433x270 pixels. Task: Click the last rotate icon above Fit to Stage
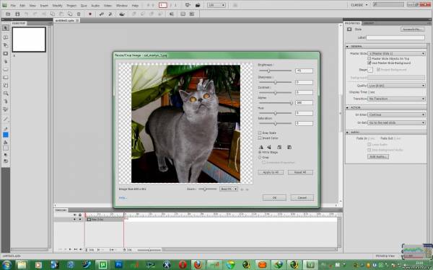(289, 147)
